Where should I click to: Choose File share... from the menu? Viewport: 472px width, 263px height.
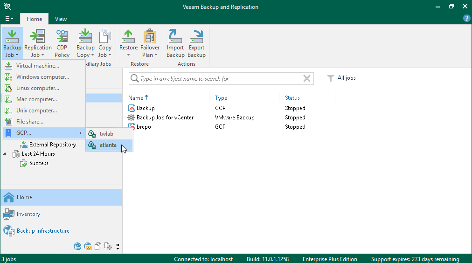[44, 122]
